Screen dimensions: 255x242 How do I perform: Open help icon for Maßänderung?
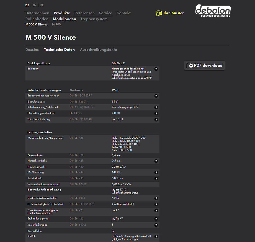pyautogui.click(x=156, y=173)
